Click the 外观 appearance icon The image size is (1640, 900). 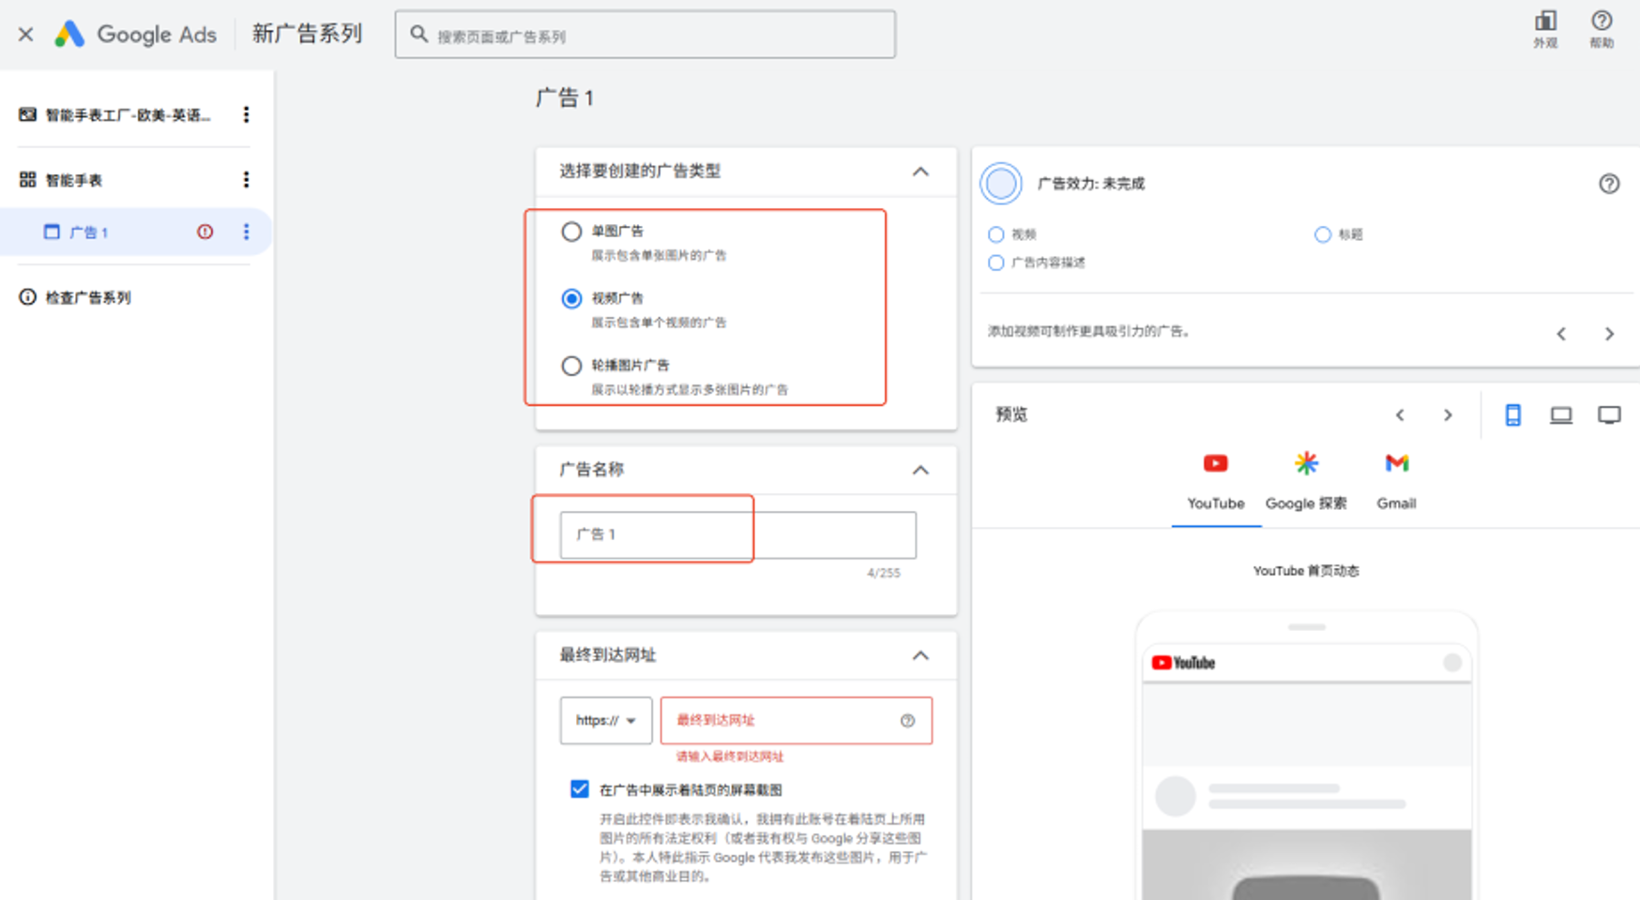tap(1544, 28)
